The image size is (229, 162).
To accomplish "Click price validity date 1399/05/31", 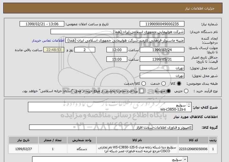I will [162, 59].
